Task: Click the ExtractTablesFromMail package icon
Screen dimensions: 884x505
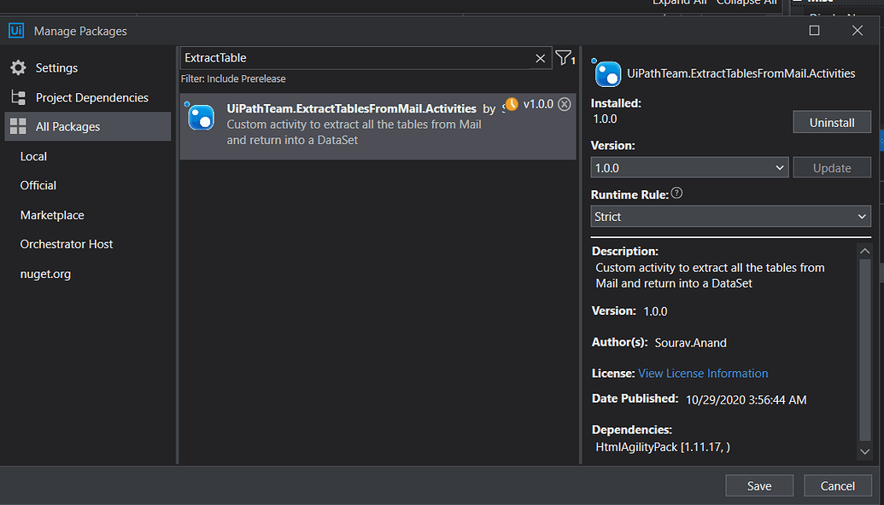Action: [200, 117]
